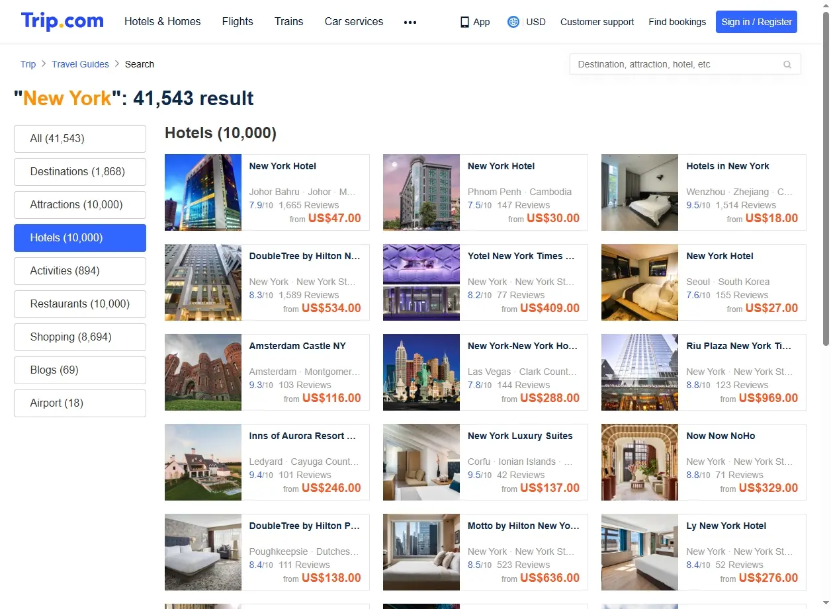Select Airport (18) filter
831x609 pixels.
[80, 403]
